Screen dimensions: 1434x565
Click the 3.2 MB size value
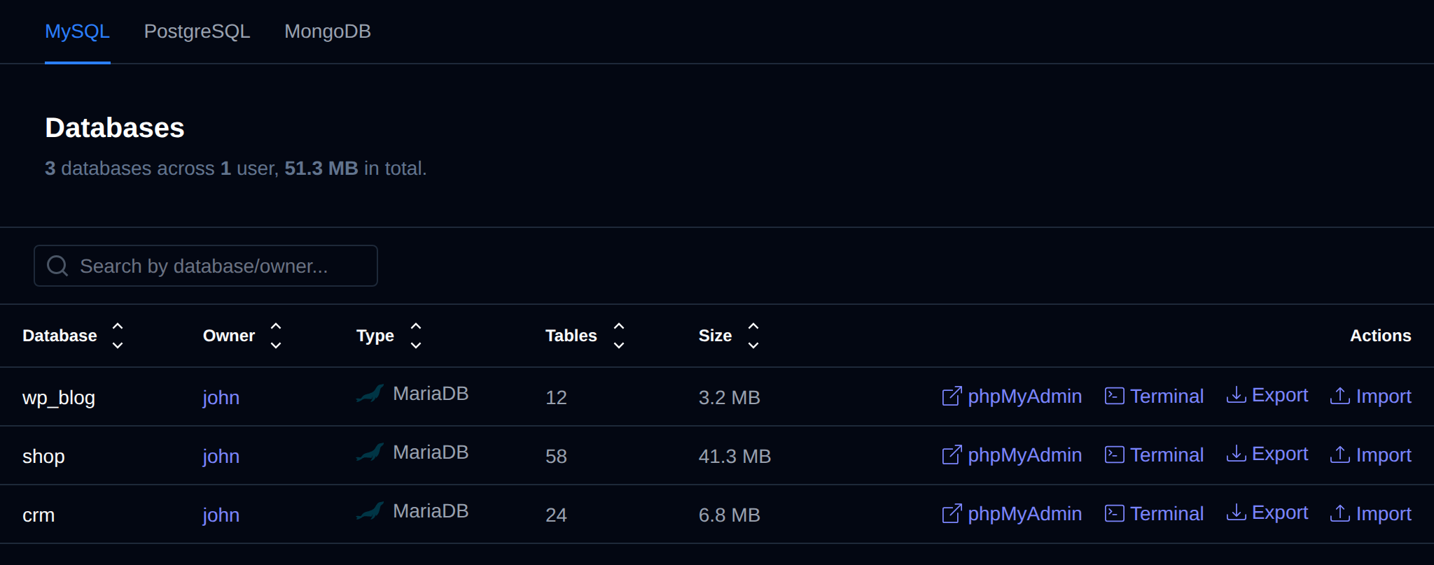(x=729, y=398)
